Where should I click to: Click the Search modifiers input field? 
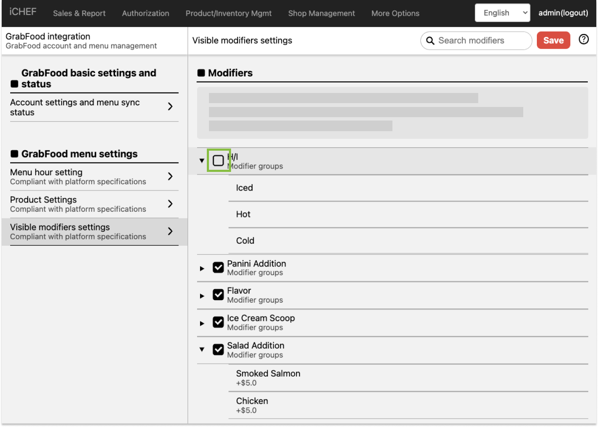pyautogui.click(x=480, y=41)
